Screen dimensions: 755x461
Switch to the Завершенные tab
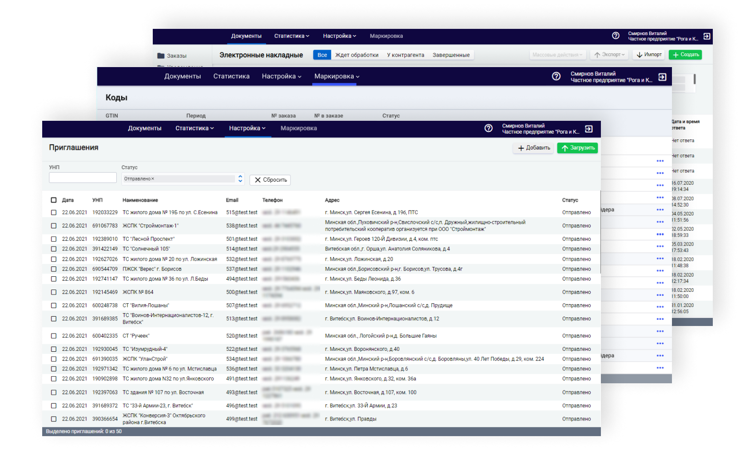[x=451, y=55]
